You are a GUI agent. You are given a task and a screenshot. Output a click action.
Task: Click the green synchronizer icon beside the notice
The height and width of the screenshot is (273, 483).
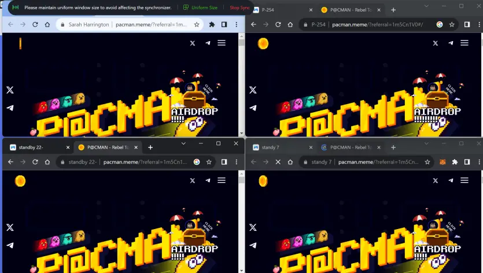point(16,8)
